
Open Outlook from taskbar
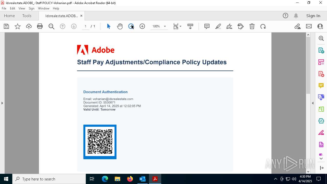coord(142,179)
